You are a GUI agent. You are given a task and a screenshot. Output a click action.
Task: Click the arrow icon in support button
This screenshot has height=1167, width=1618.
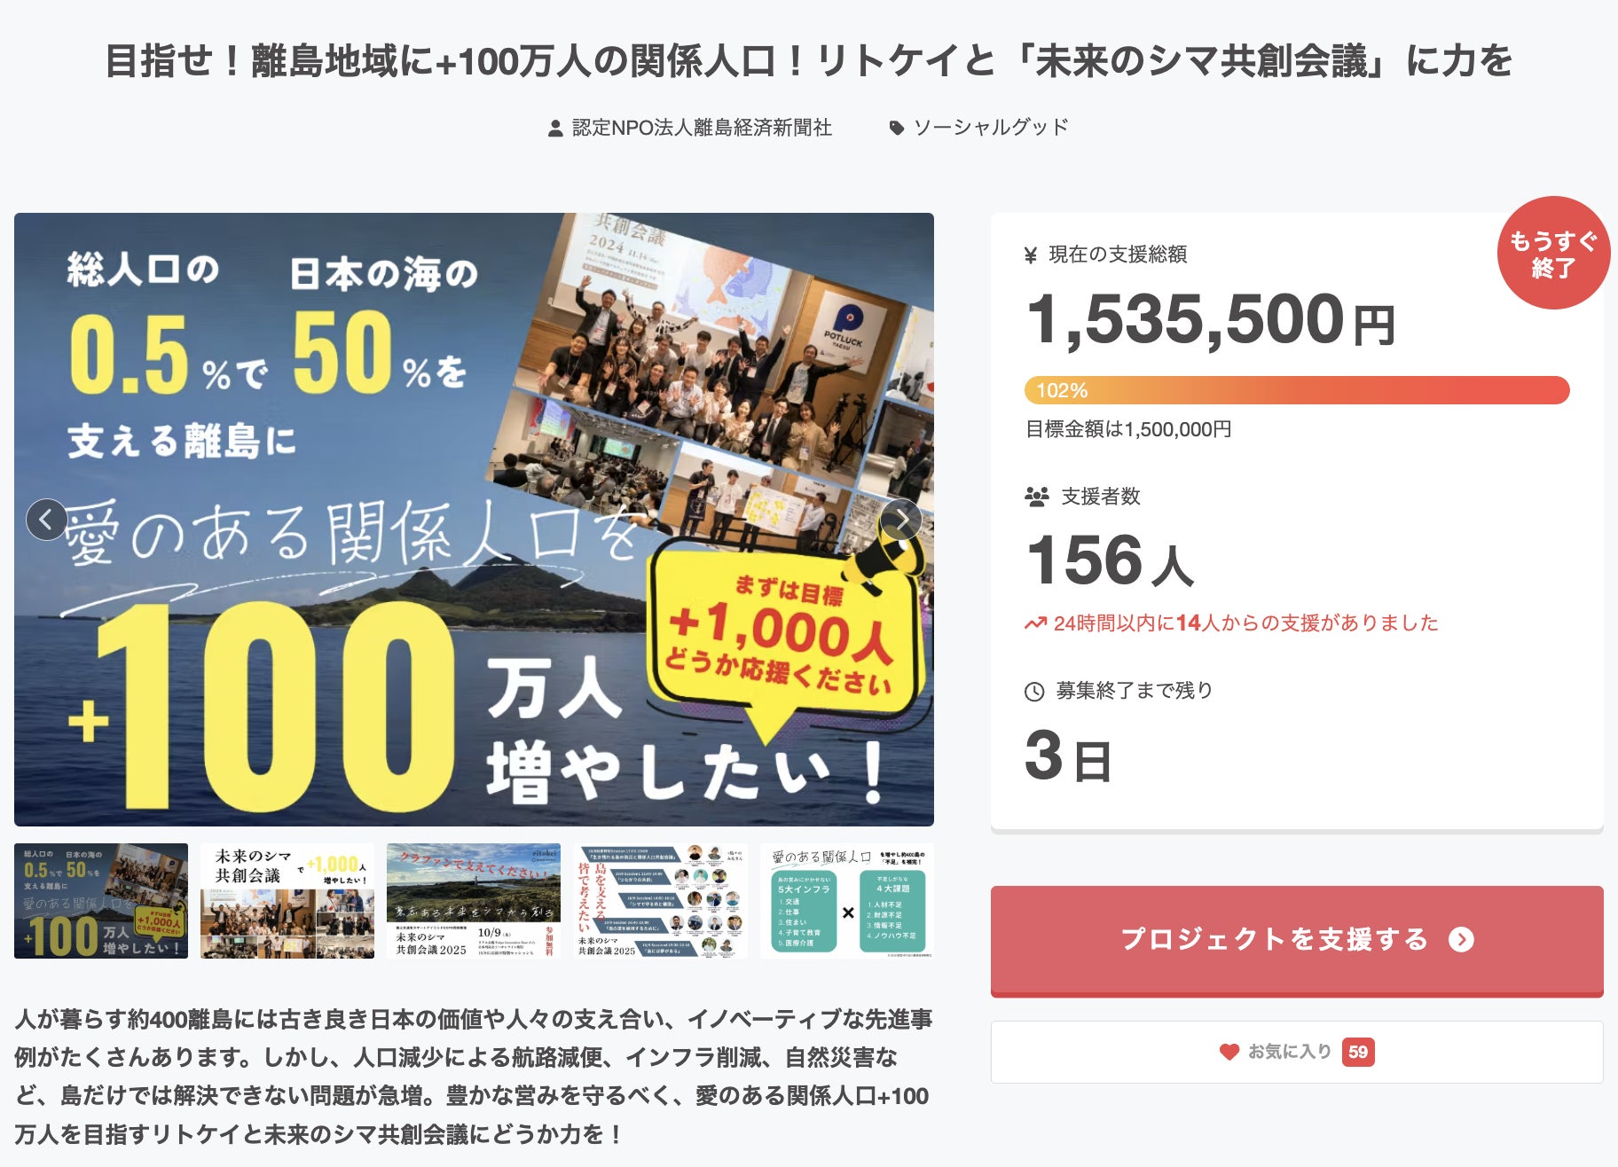(x=1461, y=939)
